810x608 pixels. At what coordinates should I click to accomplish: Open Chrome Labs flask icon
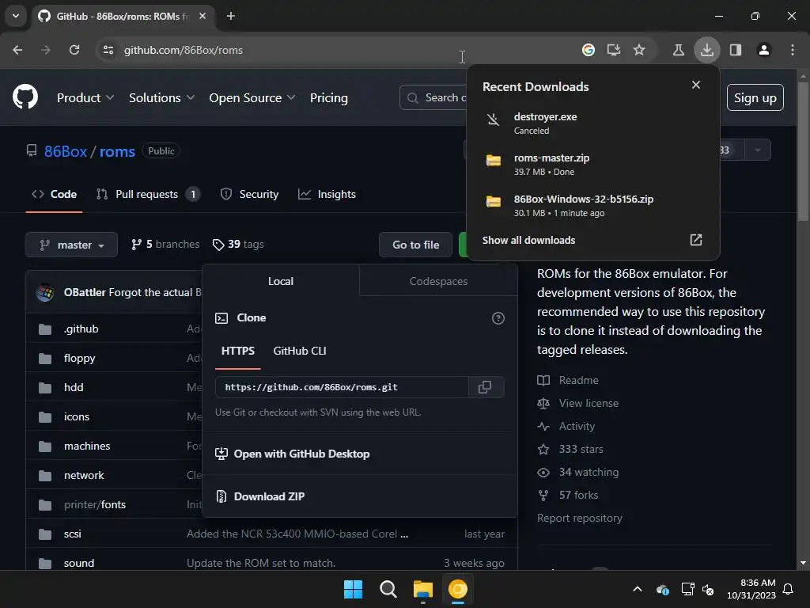tap(678, 50)
